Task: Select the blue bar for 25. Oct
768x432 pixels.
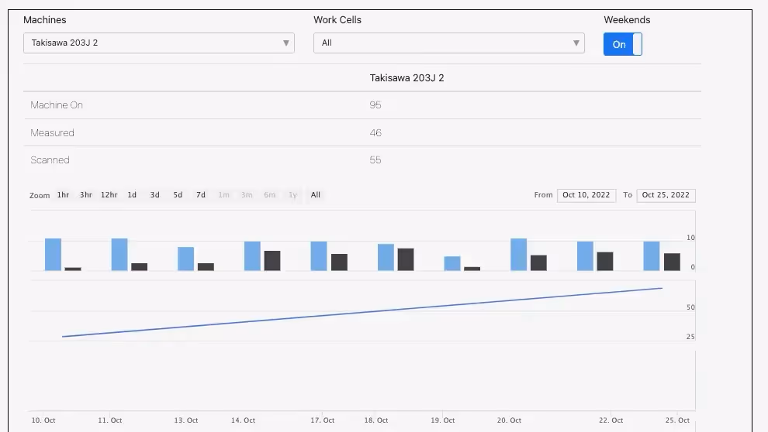Action: pos(652,256)
